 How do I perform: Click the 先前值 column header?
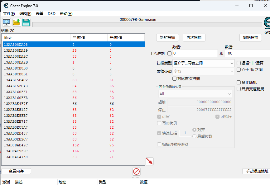pos(126,38)
